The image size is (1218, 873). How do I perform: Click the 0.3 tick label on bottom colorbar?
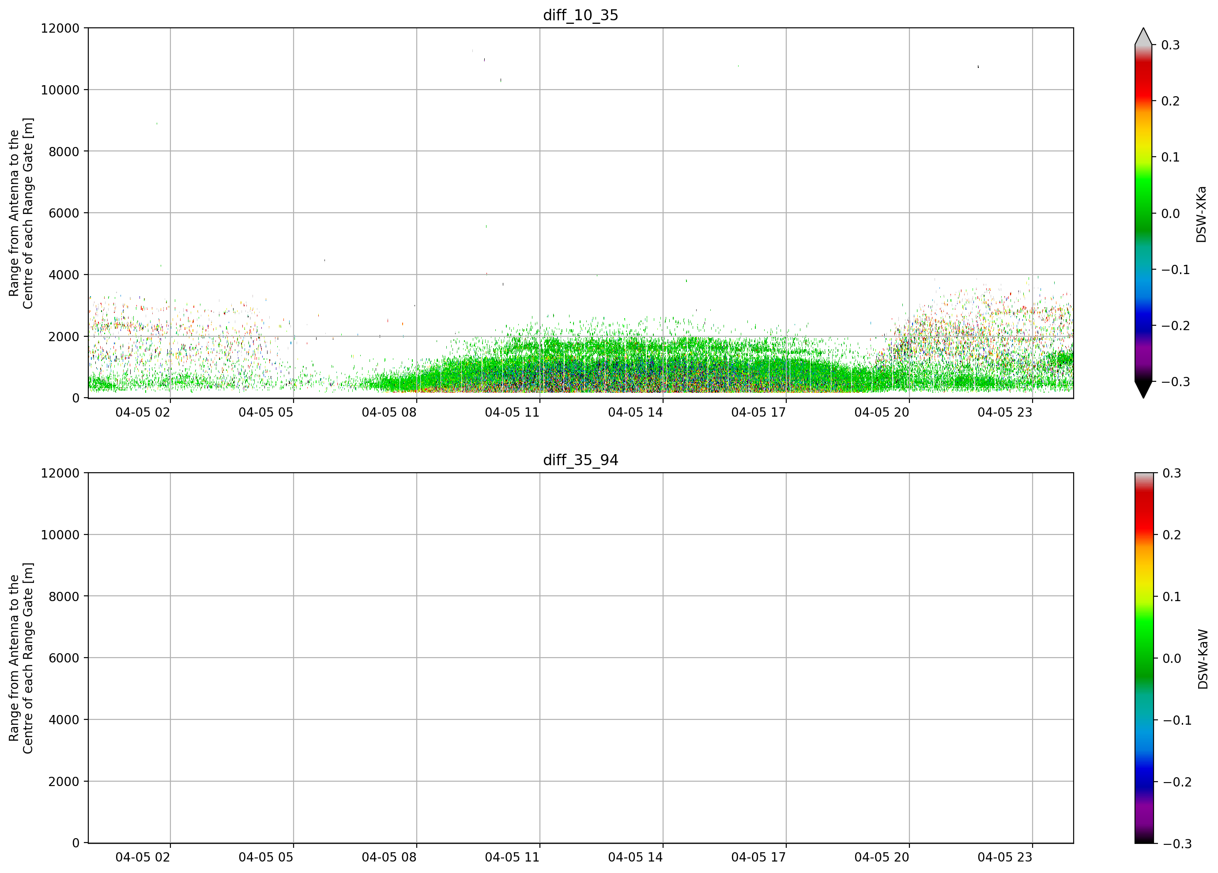click(x=1171, y=473)
